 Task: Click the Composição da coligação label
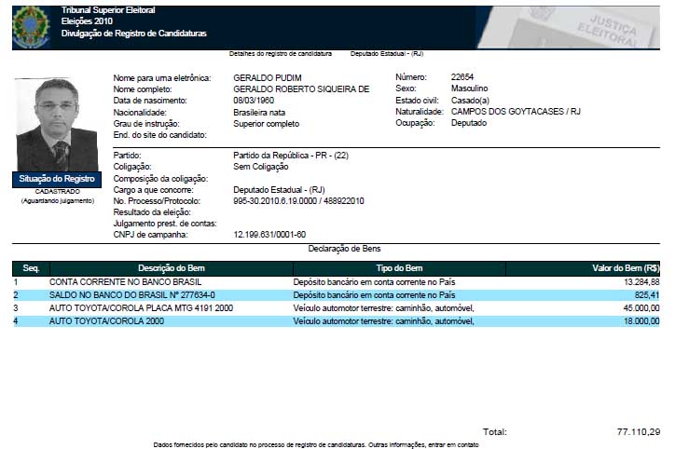[160, 179]
